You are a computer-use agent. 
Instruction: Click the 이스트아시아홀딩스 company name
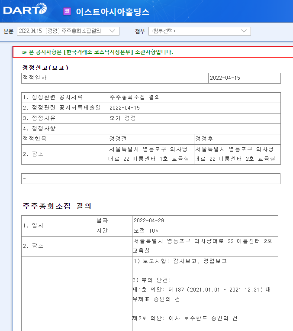[113, 12]
